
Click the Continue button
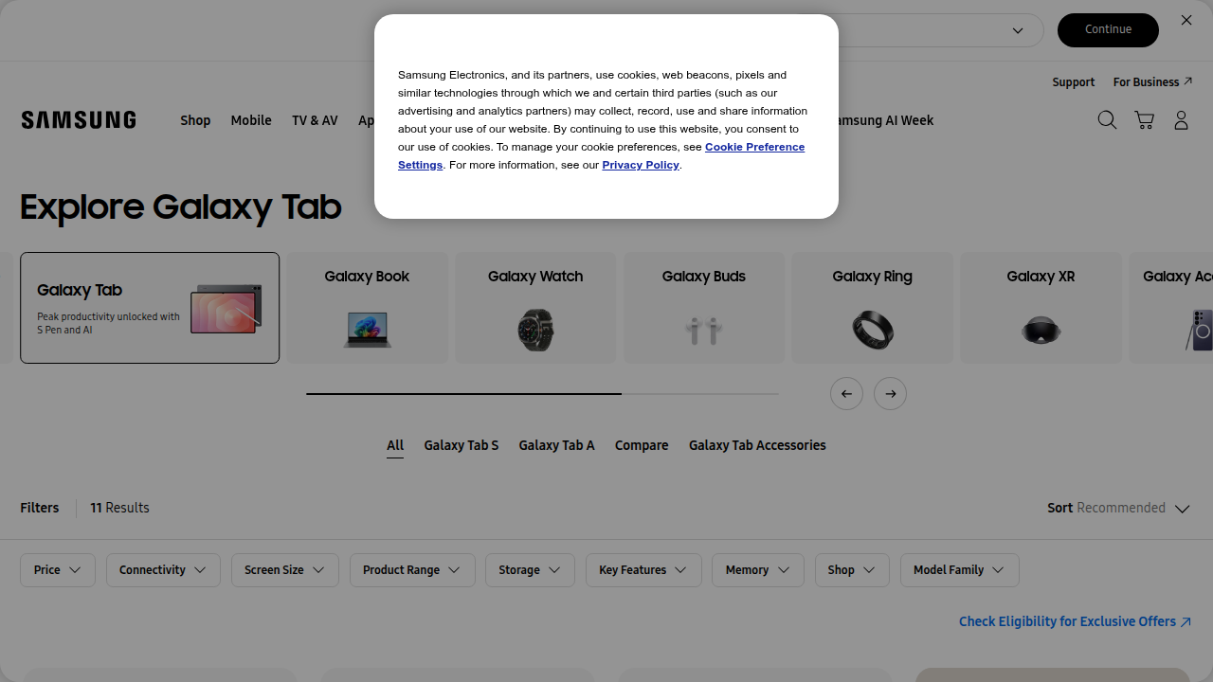point(1108,30)
